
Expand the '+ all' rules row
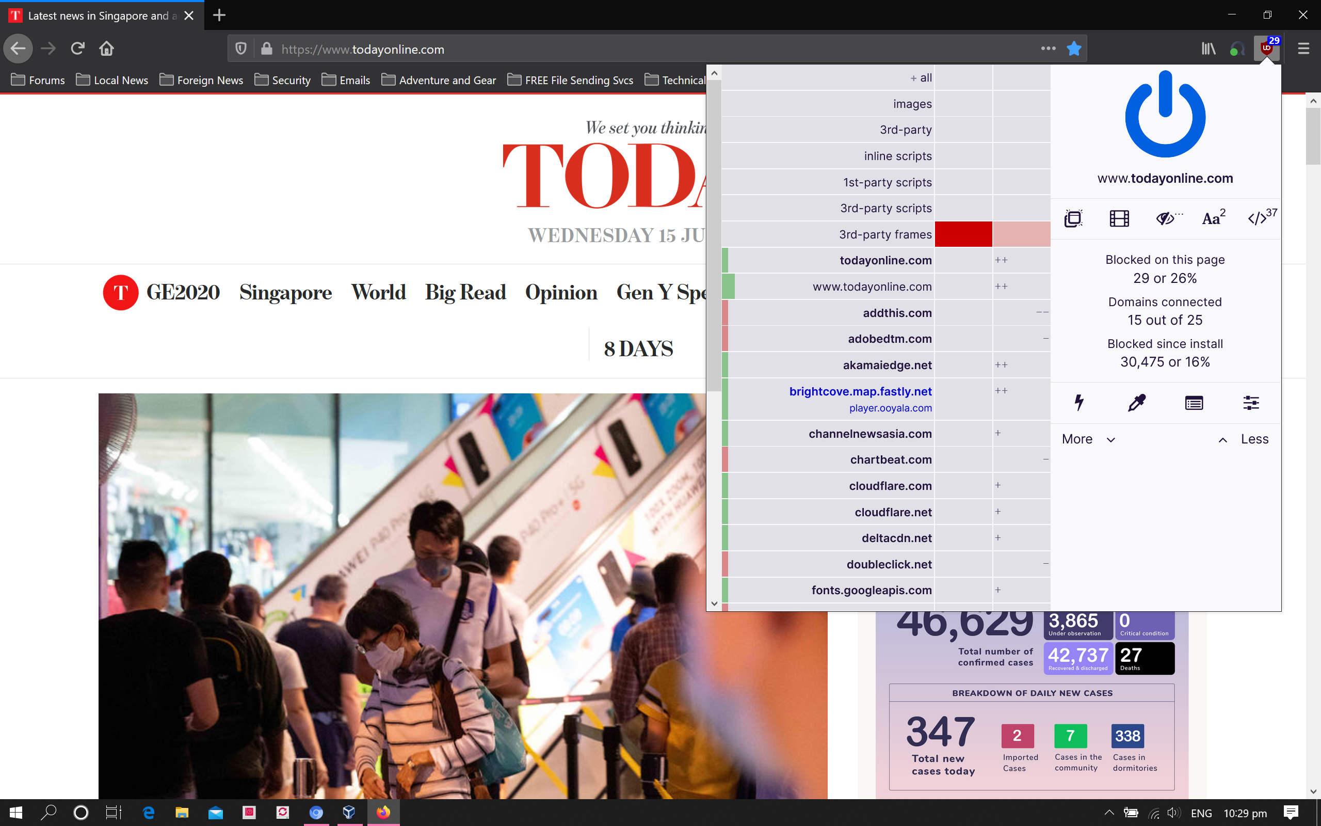pos(921,77)
